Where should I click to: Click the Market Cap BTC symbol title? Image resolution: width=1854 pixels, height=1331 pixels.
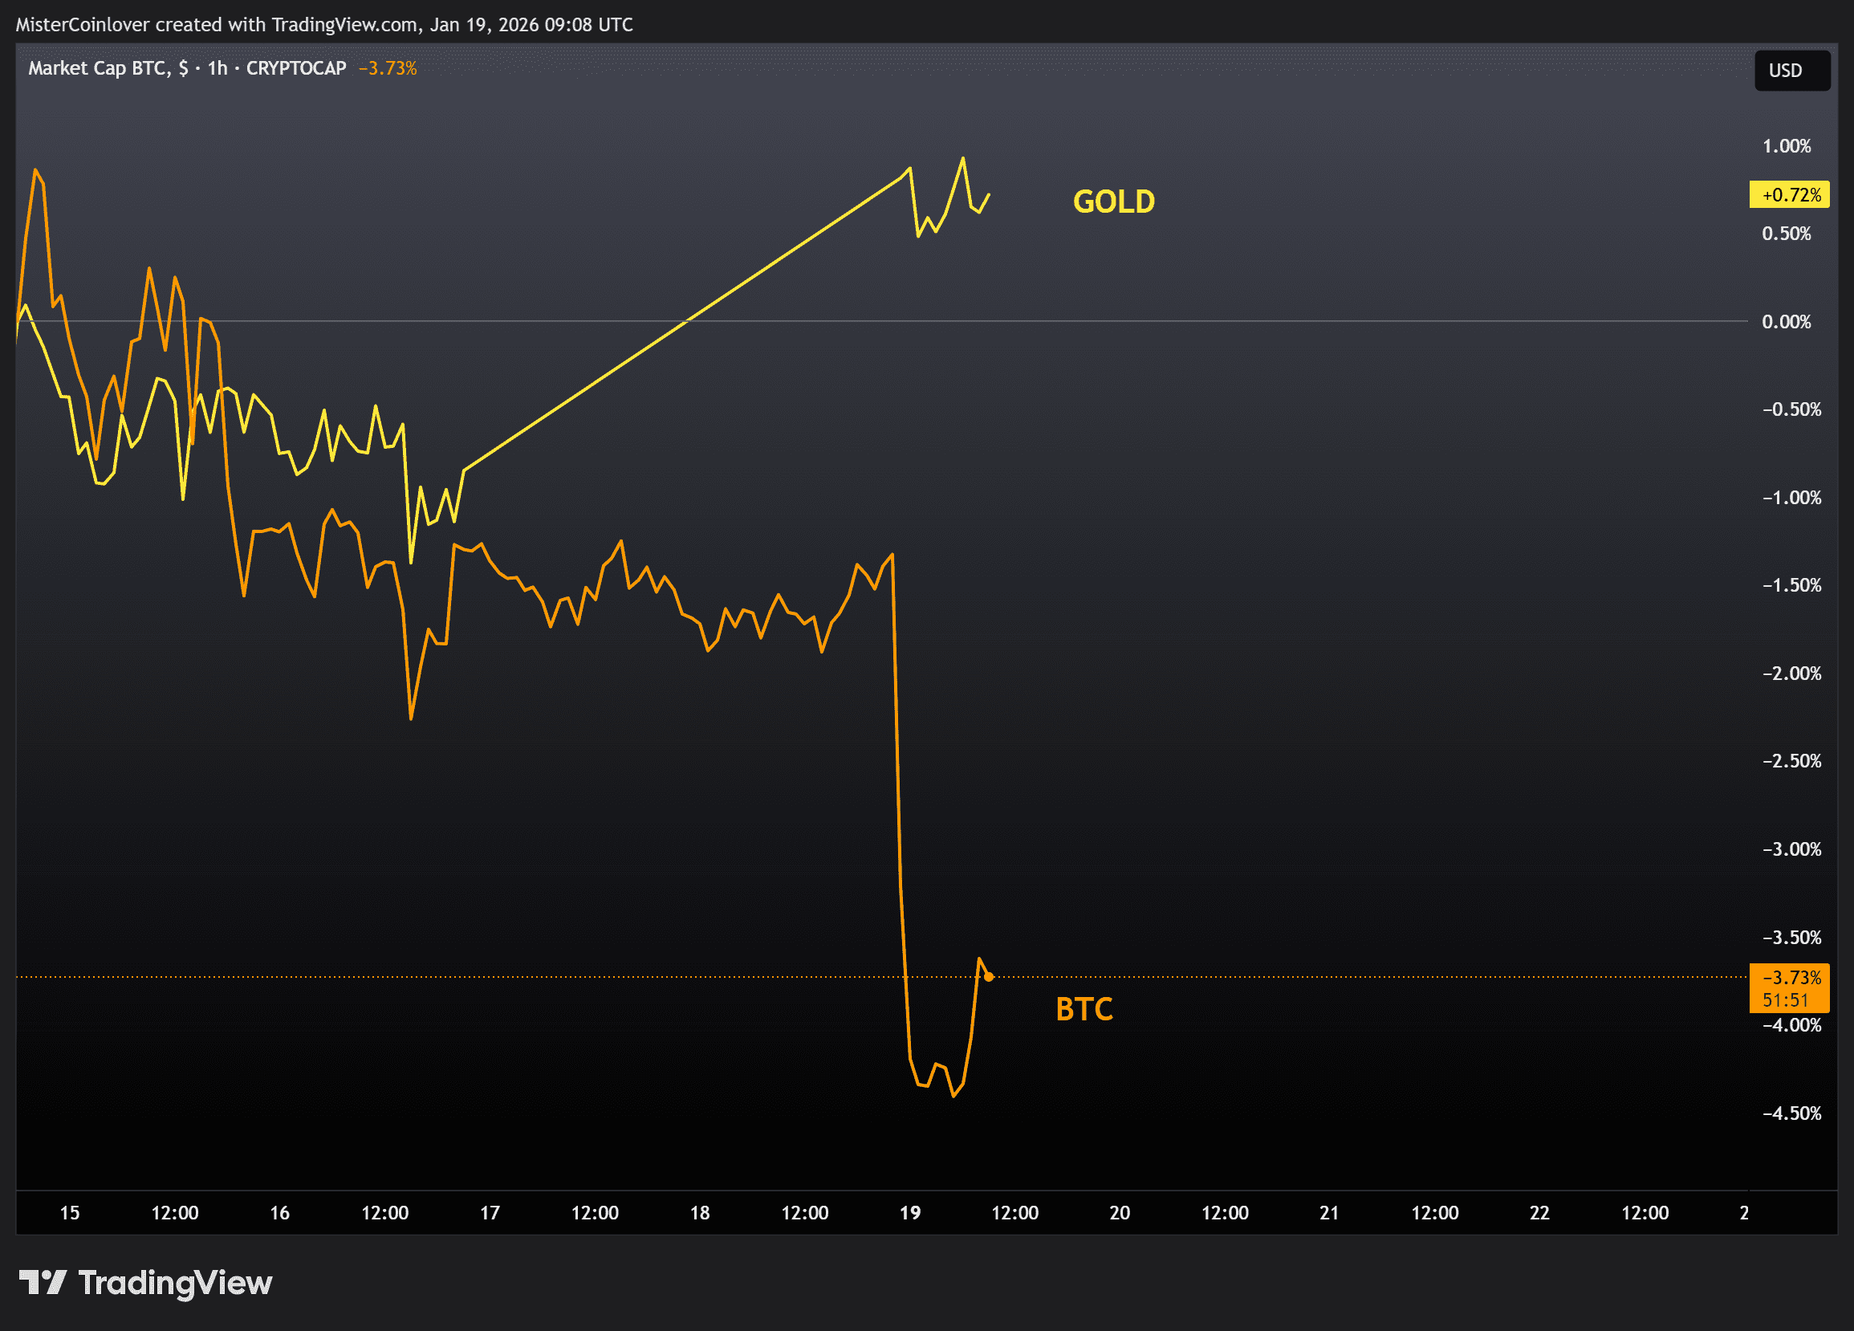tap(98, 69)
